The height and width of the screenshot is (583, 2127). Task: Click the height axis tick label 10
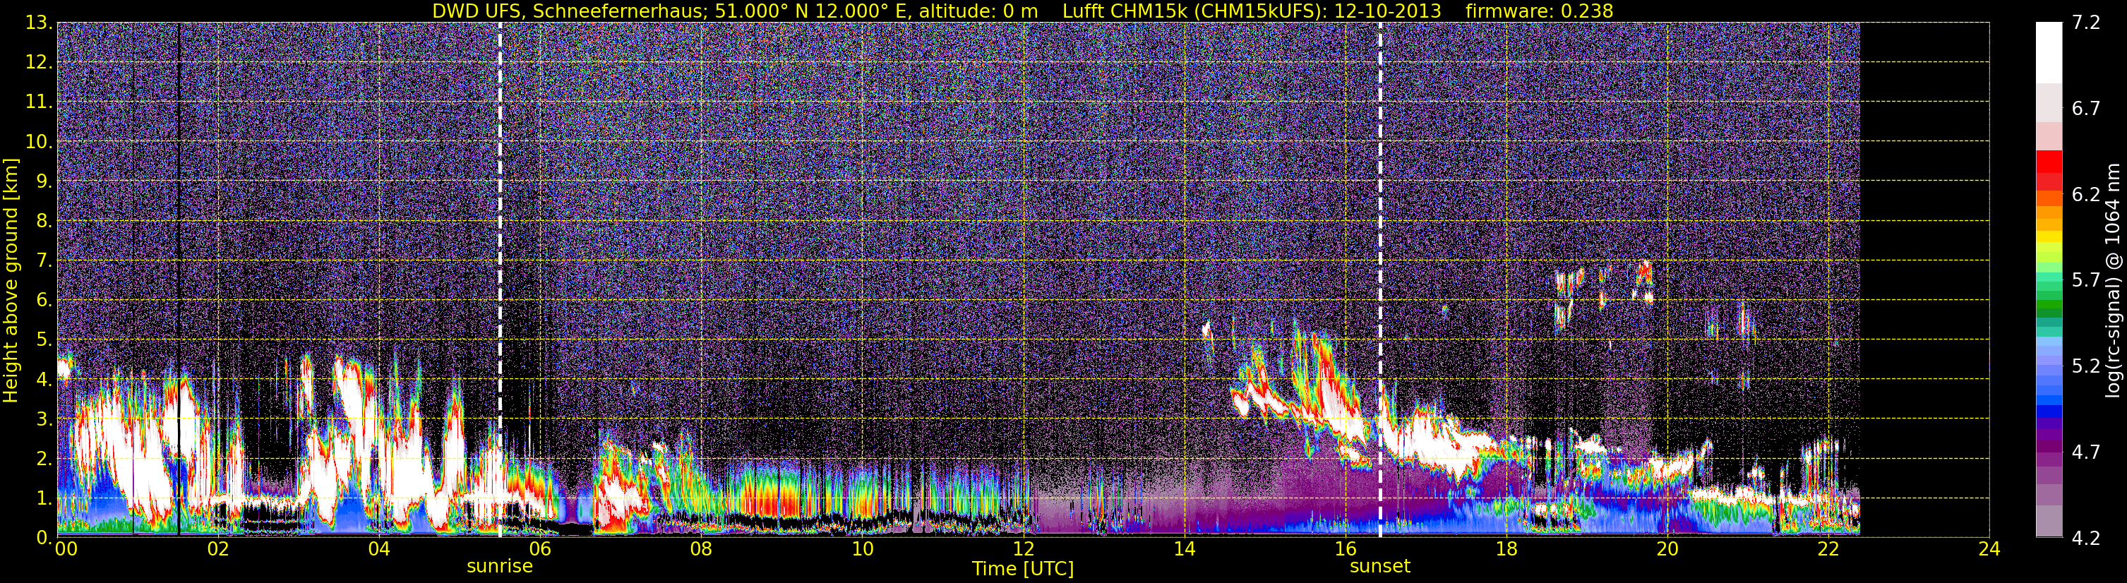tap(39, 142)
